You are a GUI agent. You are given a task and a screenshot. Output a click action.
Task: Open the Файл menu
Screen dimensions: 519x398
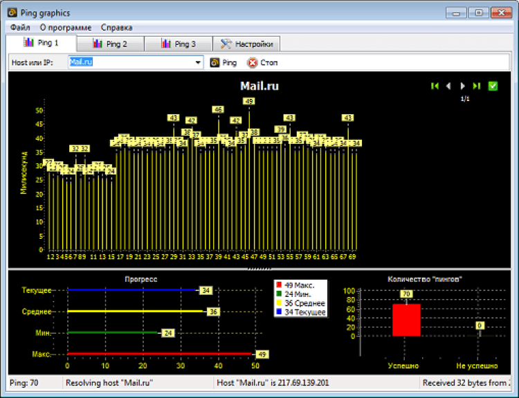click(20, 28)
